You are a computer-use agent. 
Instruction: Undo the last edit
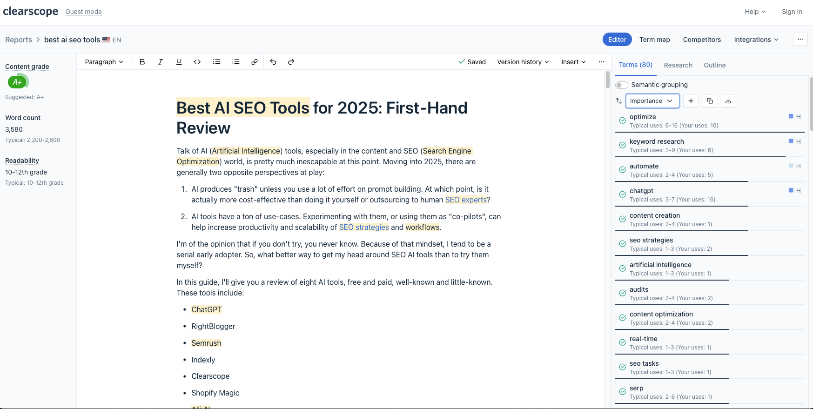tap(273, 62)
